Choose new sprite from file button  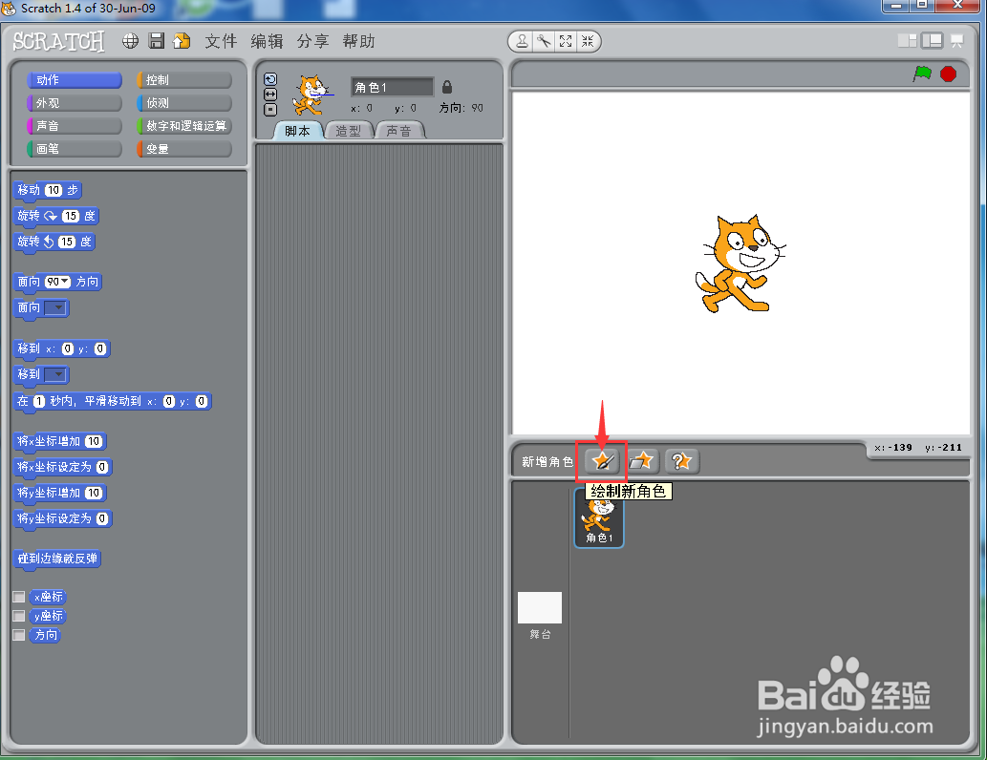coord(642,461)
